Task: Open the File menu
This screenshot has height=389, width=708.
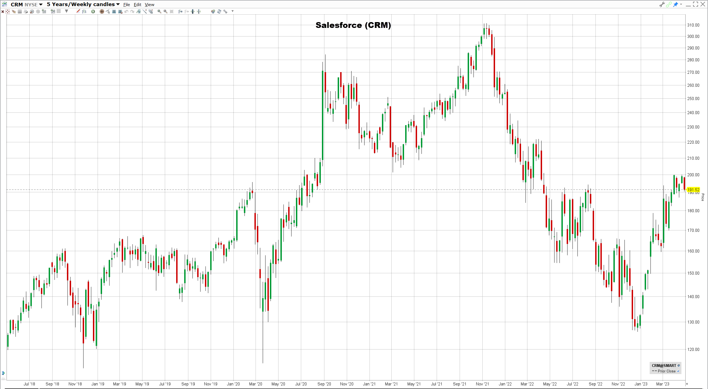Action: tap(127, 5)
